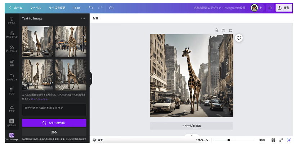Click the cloud save status icon
The height and width of the screenshot is (146, 296).
click(111, 8)
